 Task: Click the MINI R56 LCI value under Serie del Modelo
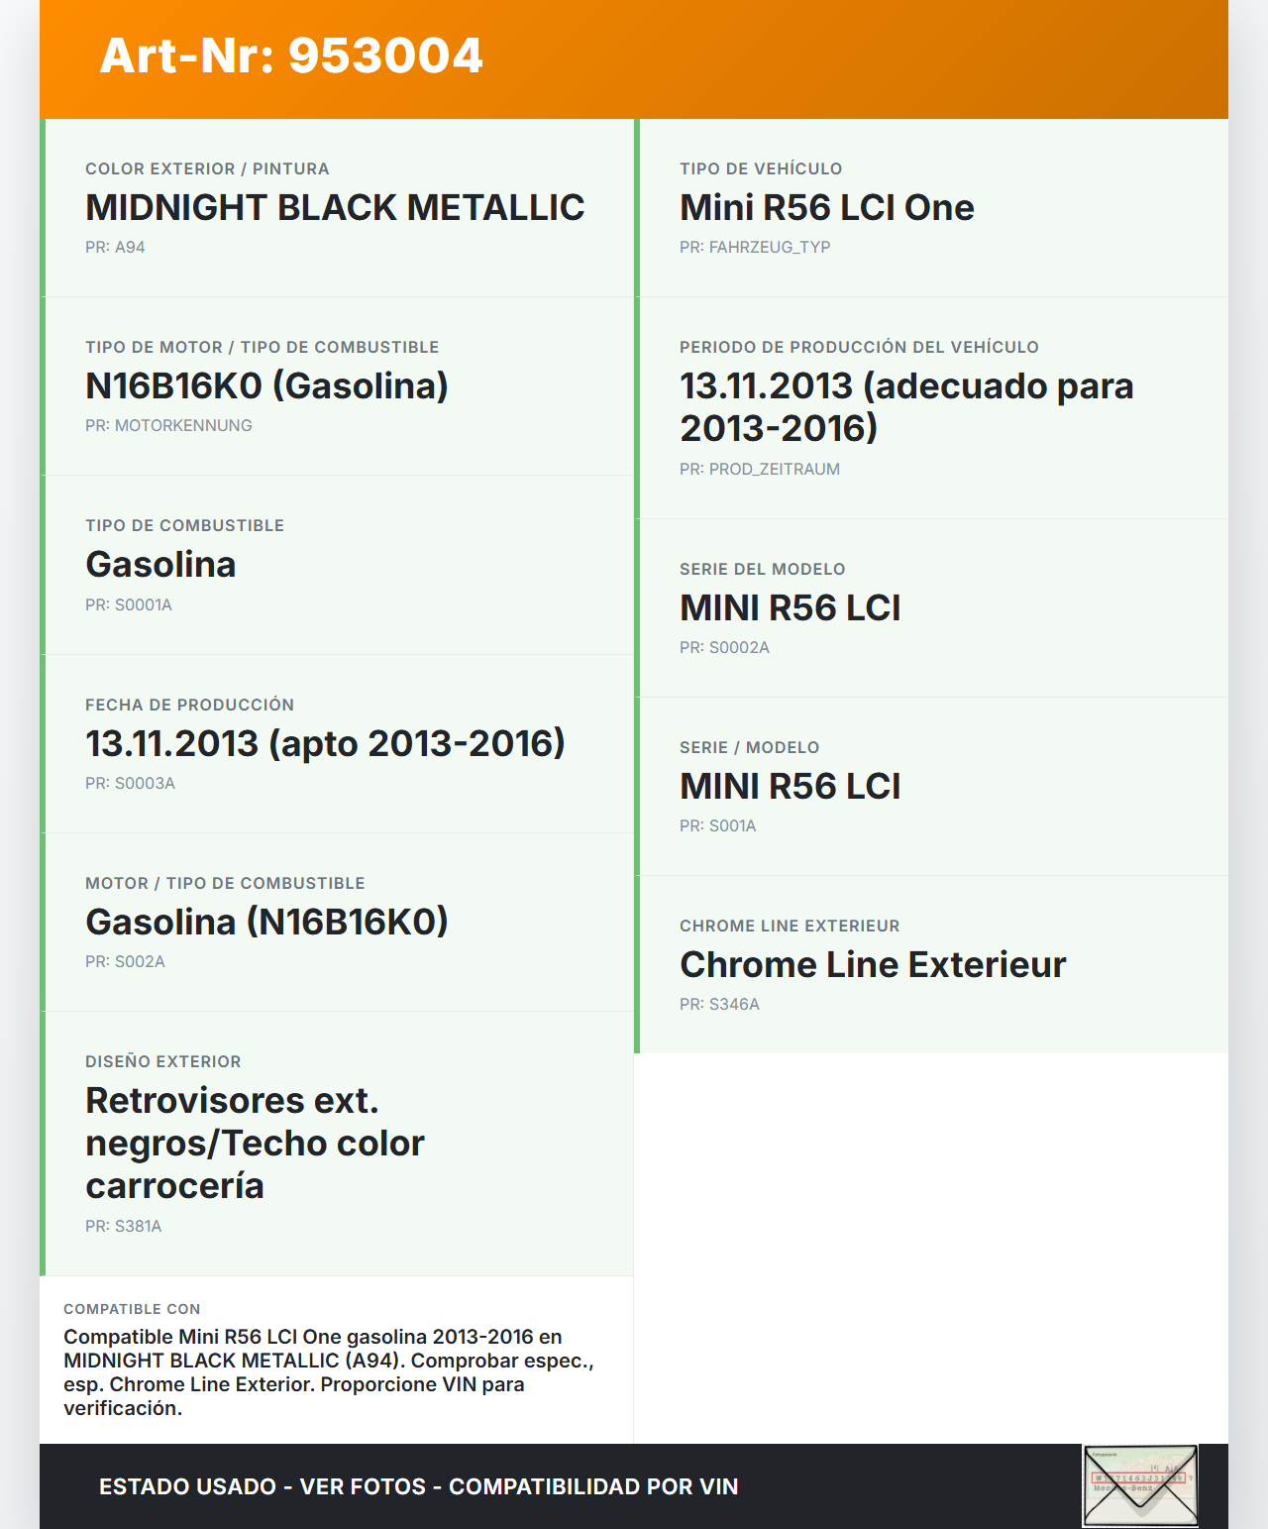pyautogui.click(x=790, y=608)
